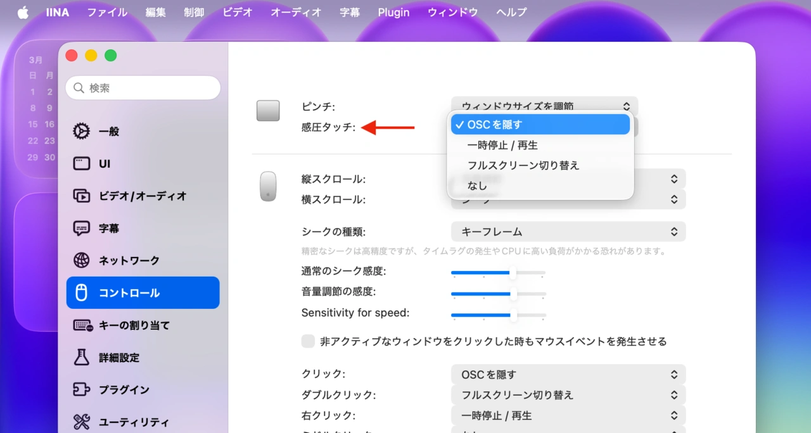The height and width of the screenshot is (433, 811).
Task: Enable mouse events on inactive window clicks
Action: tap(308, 341)
